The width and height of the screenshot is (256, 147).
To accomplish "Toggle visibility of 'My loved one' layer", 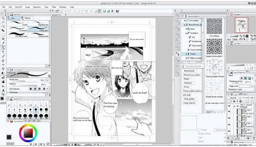I will coord(229,125).
